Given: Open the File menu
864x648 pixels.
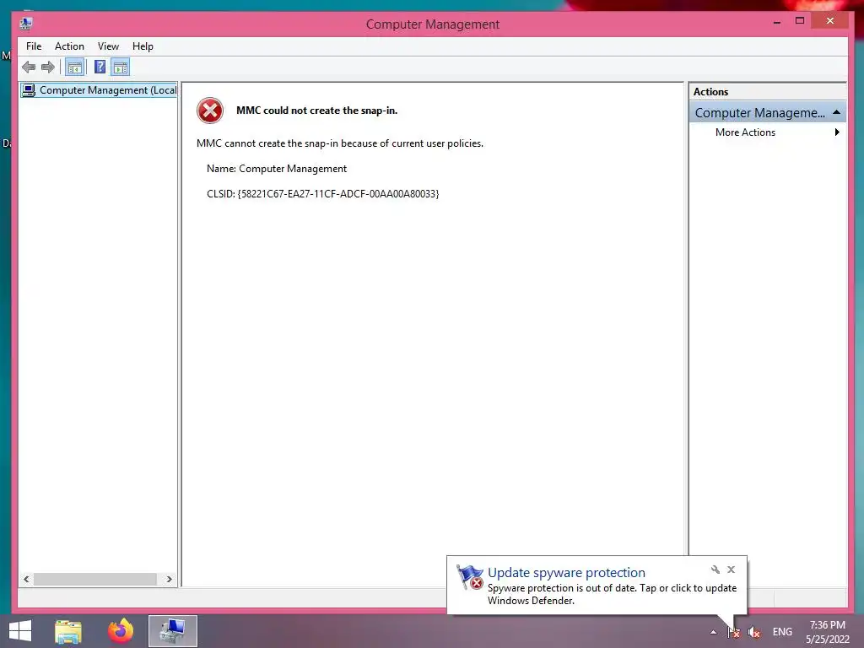Looking at the screenshot, I should pyautogui.click(x=34, y=46).
